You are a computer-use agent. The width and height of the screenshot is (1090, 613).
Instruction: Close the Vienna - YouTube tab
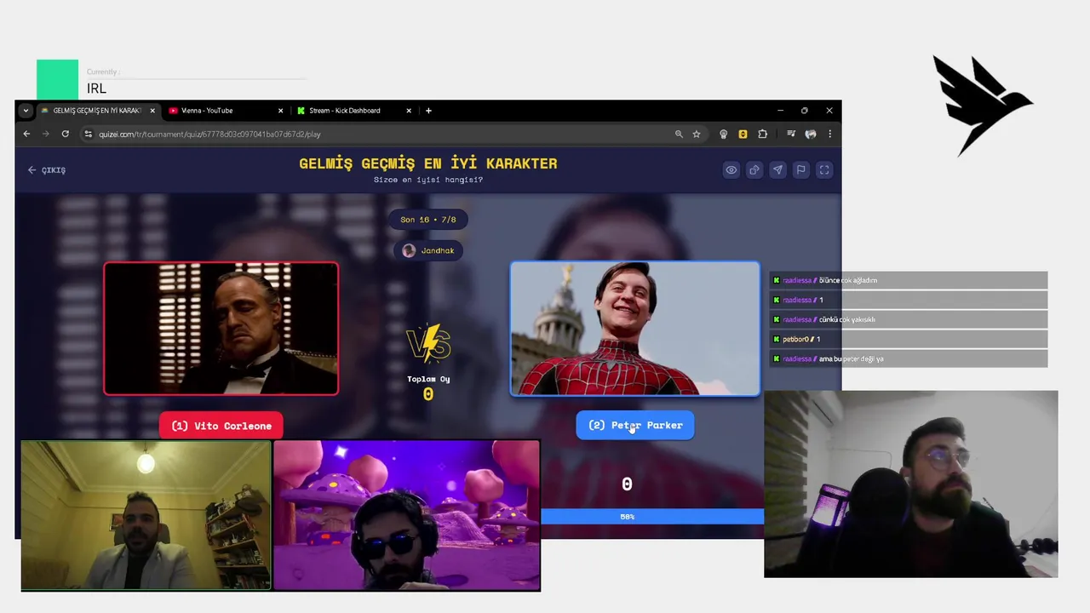coord(281,111)
